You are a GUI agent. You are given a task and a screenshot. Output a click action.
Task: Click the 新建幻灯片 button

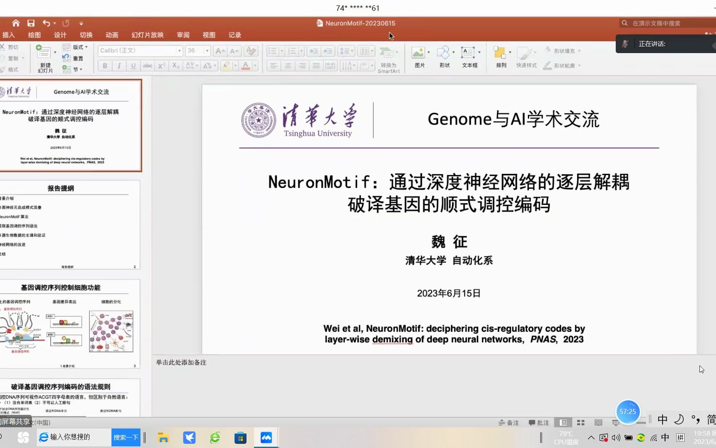tap(45, 59)
